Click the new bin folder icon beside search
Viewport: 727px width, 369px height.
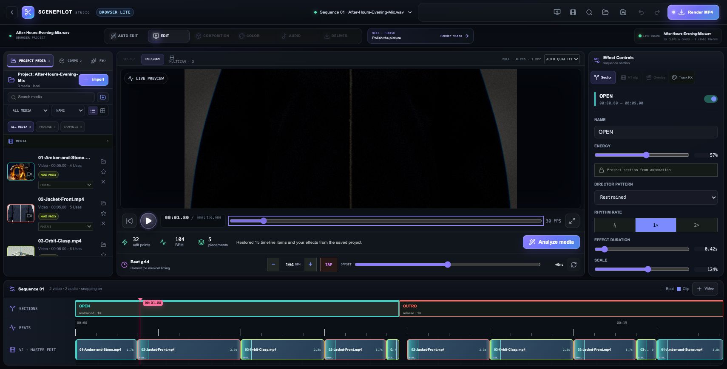tap(103, 97)
